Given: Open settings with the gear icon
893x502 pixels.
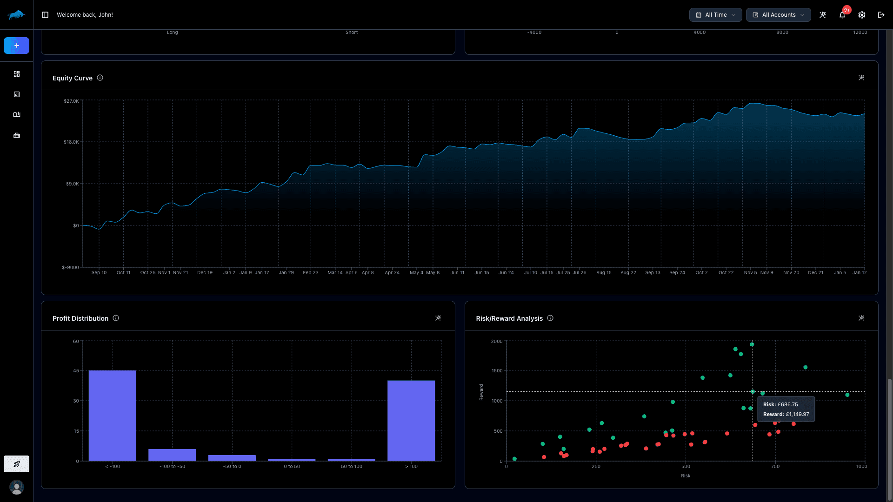Looking at the screenshot, I should pyautogui.click(x=861, y=14).
